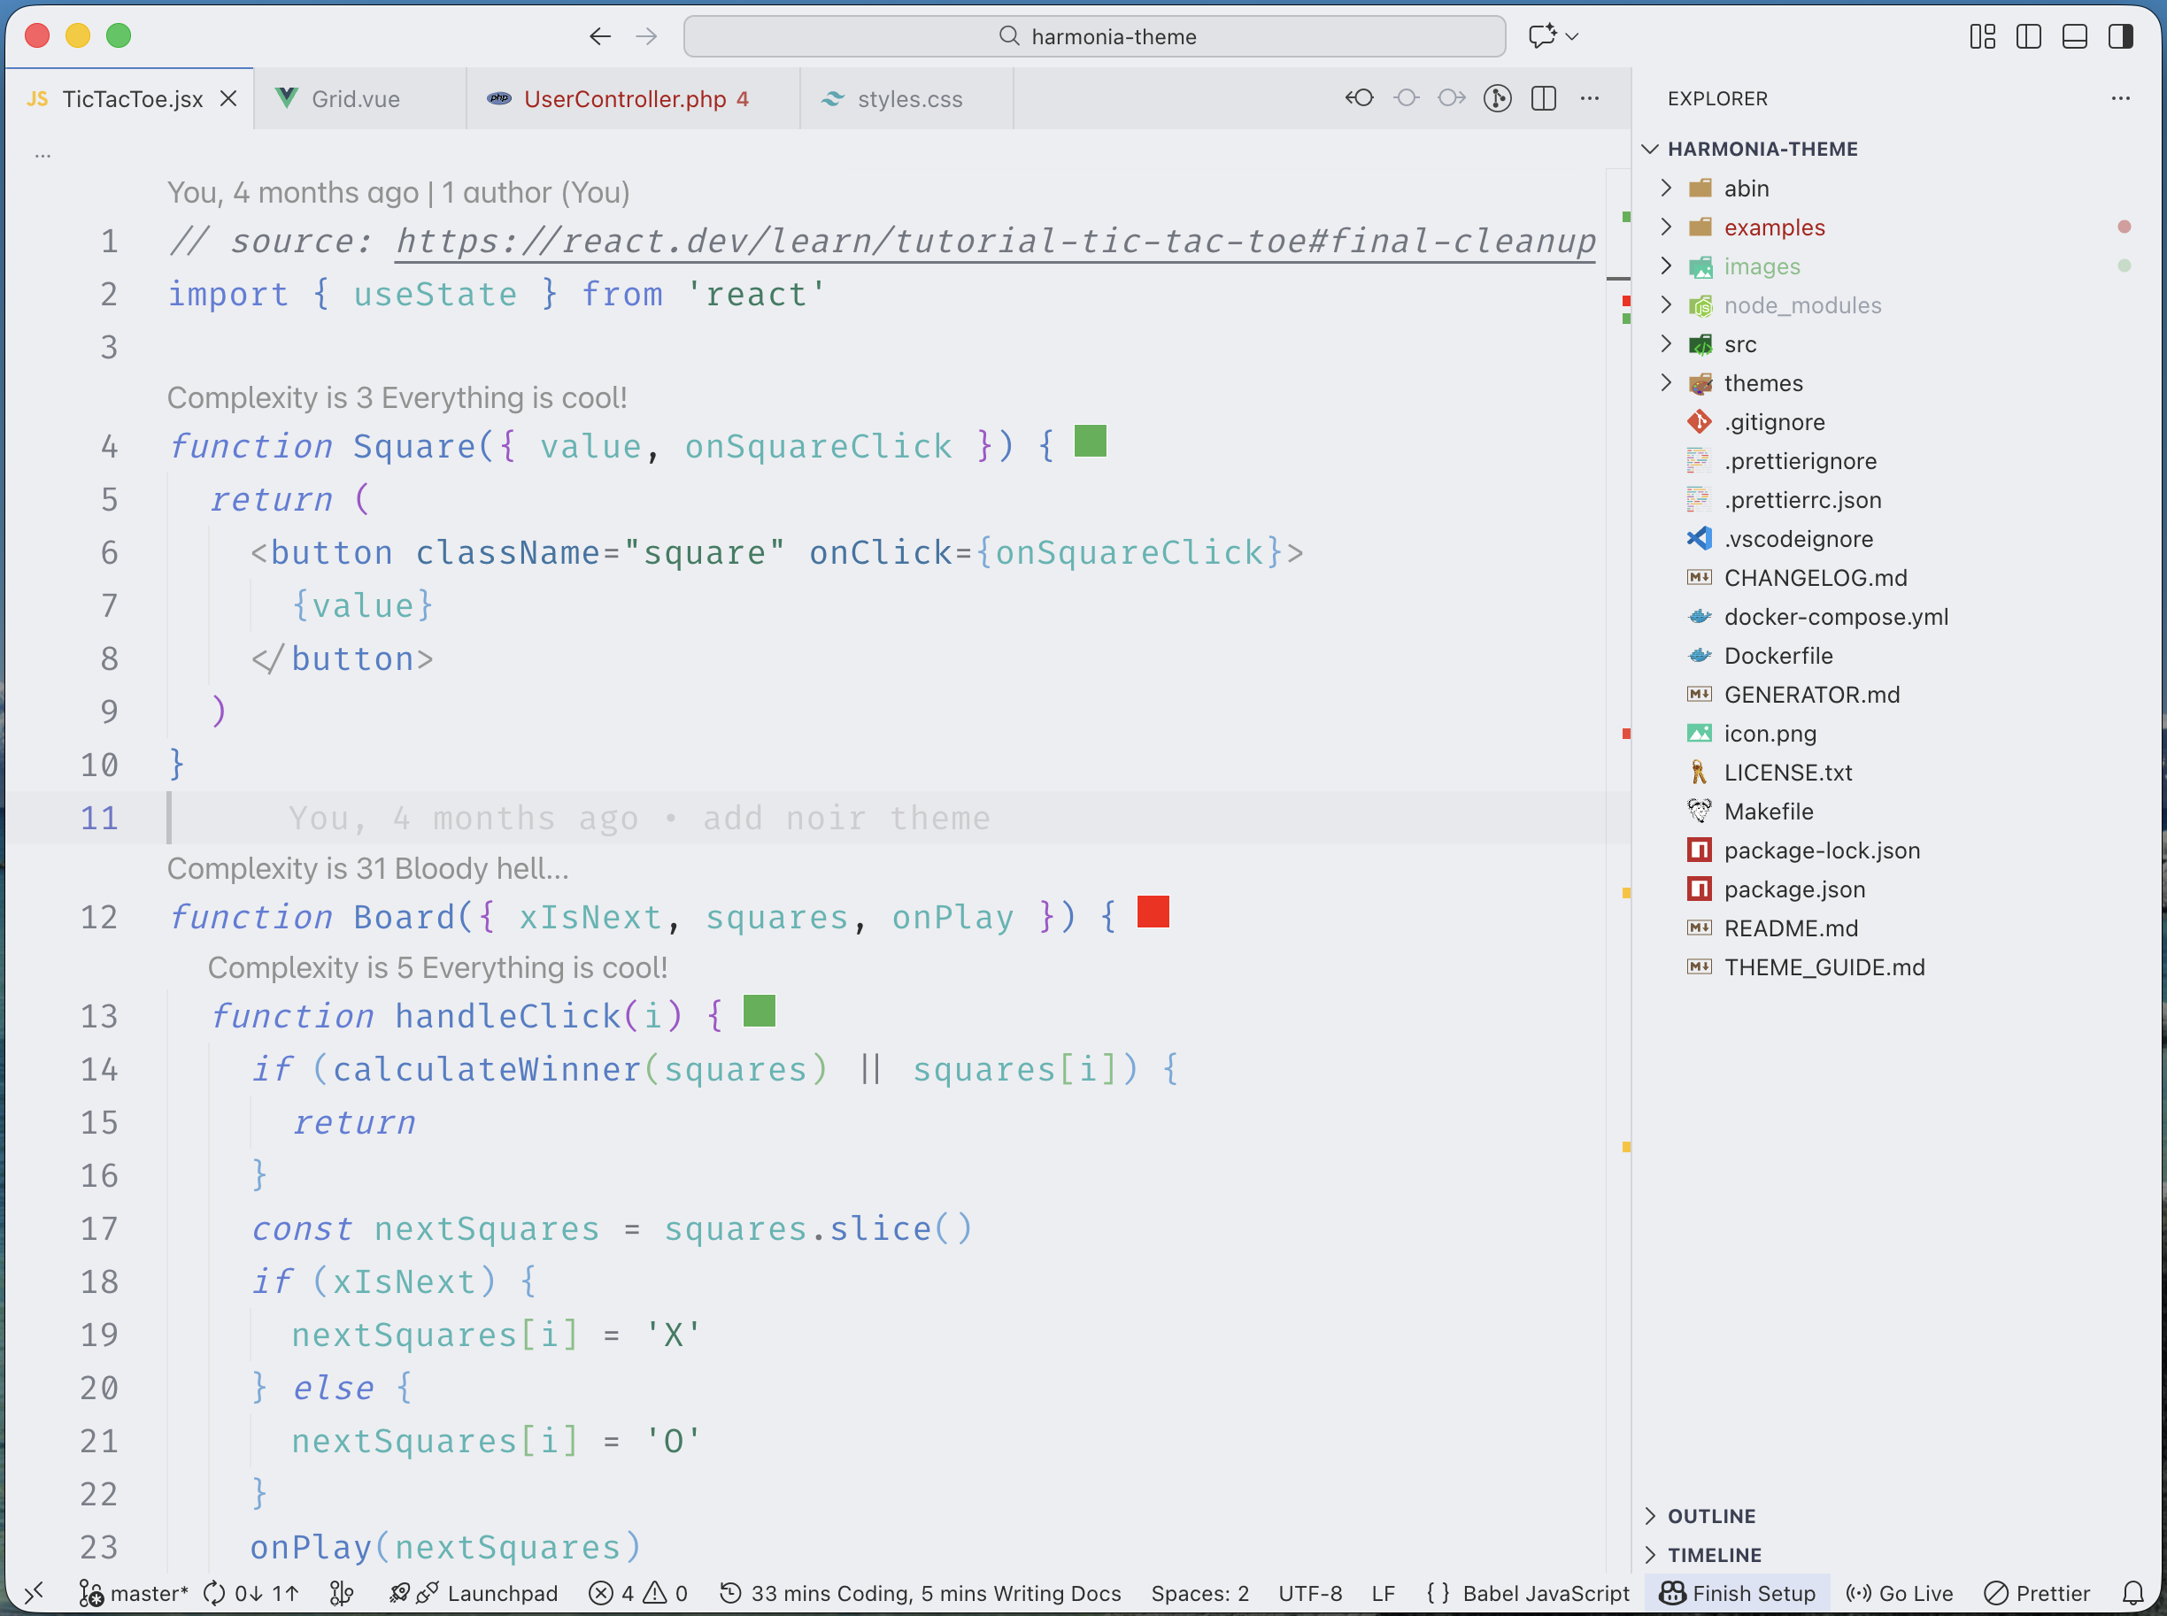Toggle the primary side bar layout button
This screenshot has height=1616, width=2167.
coord(2028,36)
